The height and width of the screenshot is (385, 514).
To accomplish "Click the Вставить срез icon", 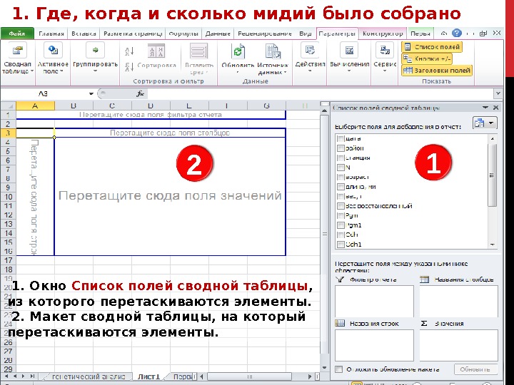I will [199, 51].
